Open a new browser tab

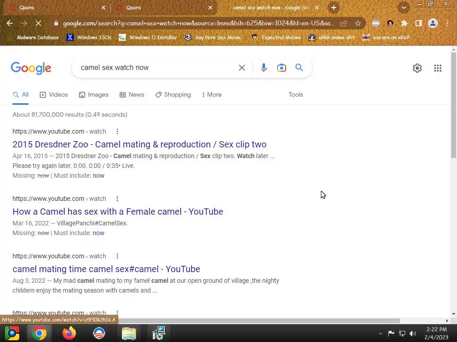click(x=334, y=8)
